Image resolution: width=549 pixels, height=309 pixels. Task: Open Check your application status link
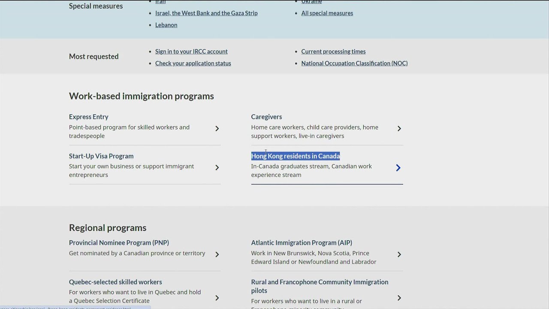pos(193,63)
